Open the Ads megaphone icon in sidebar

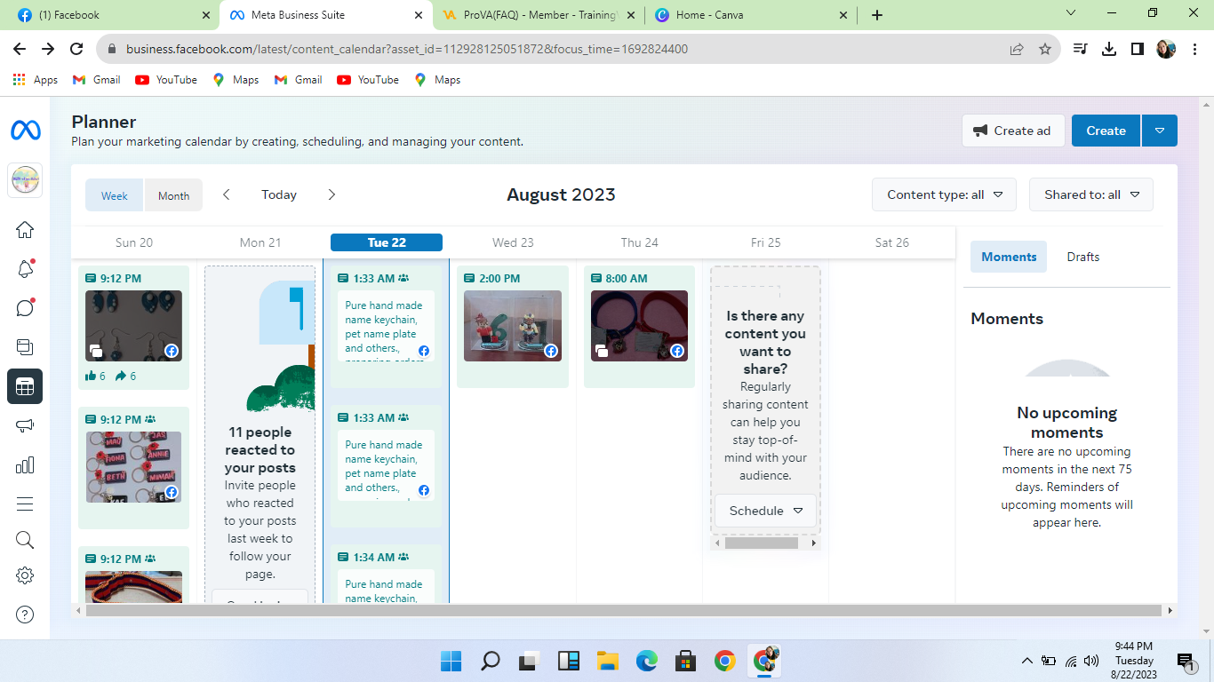25,426
